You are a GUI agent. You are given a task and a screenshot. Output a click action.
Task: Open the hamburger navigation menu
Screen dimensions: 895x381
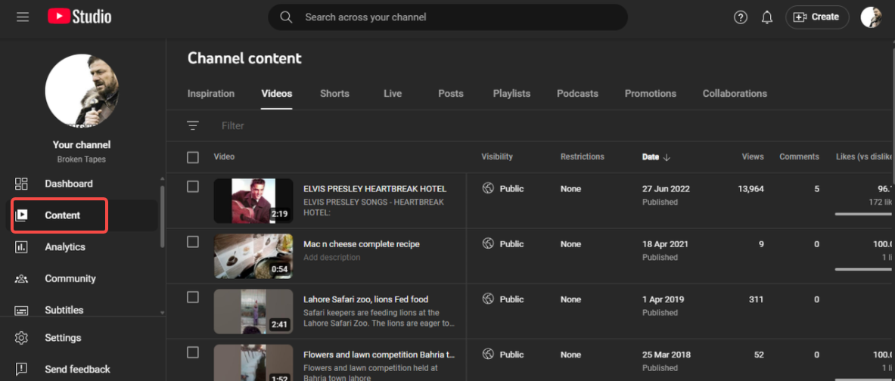pos(23,17)
